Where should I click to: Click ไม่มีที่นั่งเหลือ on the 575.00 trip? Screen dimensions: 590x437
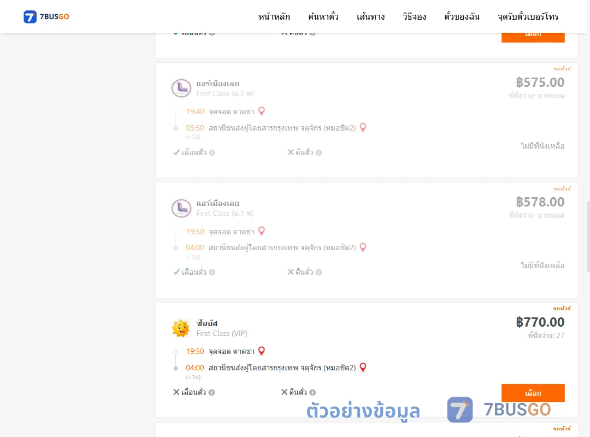coord(542,146)
